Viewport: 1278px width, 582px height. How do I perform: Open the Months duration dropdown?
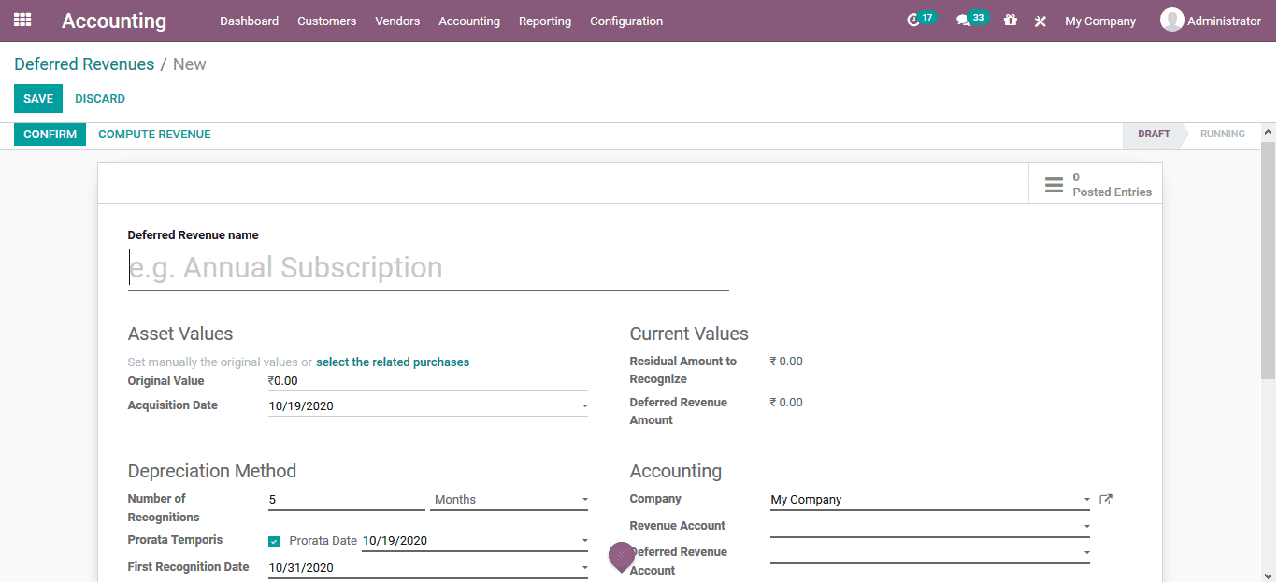tap(584, 499)
